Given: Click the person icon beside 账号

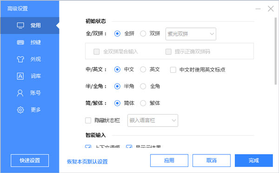Looking at the screenshot, I should click(20, 93).
